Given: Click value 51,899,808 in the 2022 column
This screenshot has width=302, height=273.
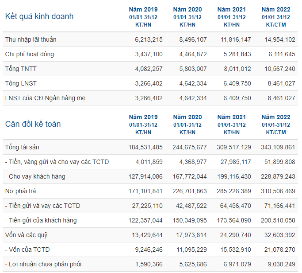Looking at the screenshot, I should 279,162.
